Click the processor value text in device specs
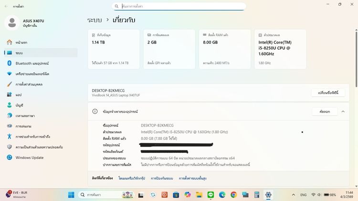 184,132
